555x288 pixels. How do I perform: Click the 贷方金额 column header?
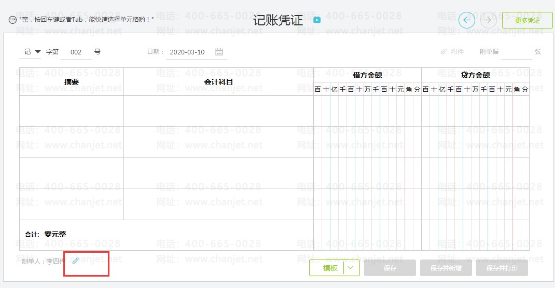pos(475,75)
